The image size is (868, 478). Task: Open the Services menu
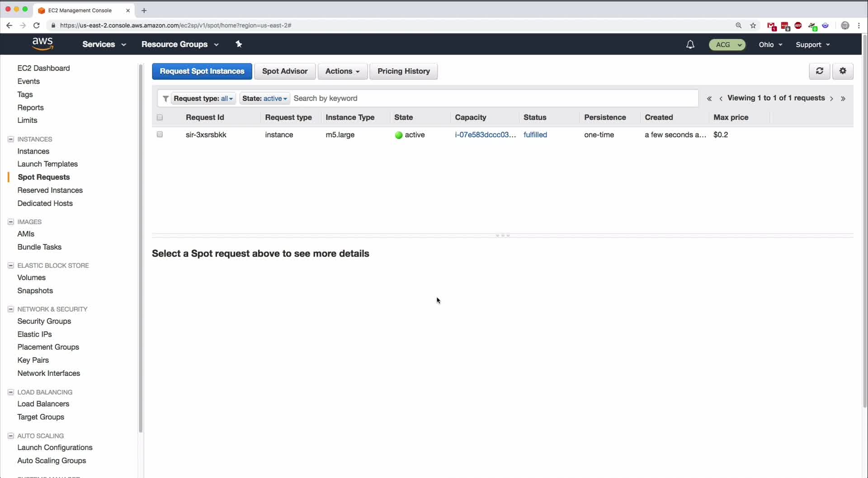pyautogui.click(x=104, y=44)
